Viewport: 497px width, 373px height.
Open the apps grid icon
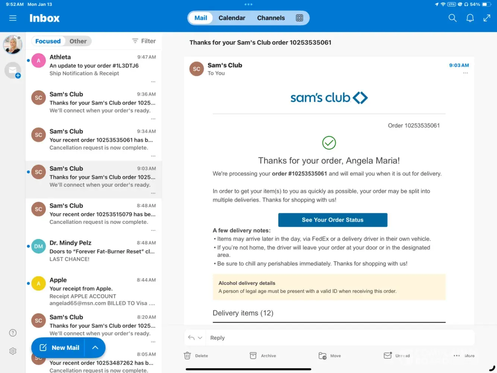coord(300,18)
